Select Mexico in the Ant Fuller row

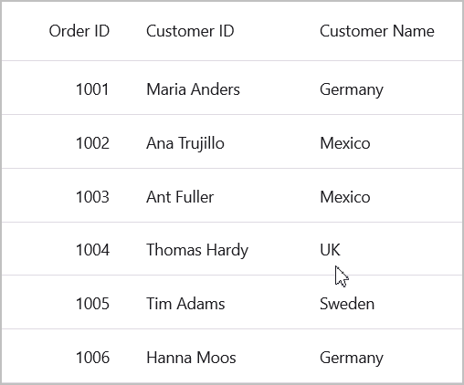345,197
